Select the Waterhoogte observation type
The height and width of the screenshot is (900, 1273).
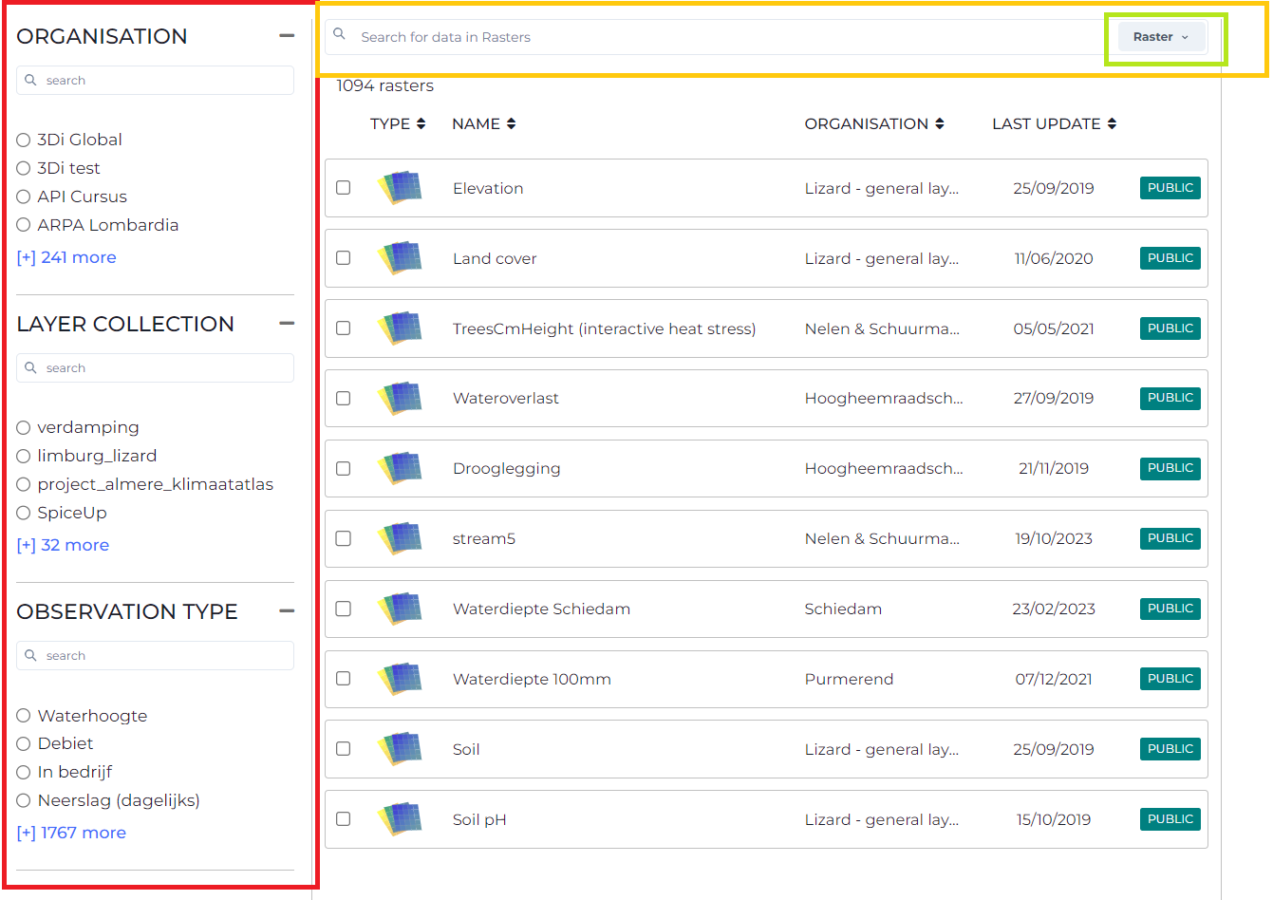tap(24, 716)
